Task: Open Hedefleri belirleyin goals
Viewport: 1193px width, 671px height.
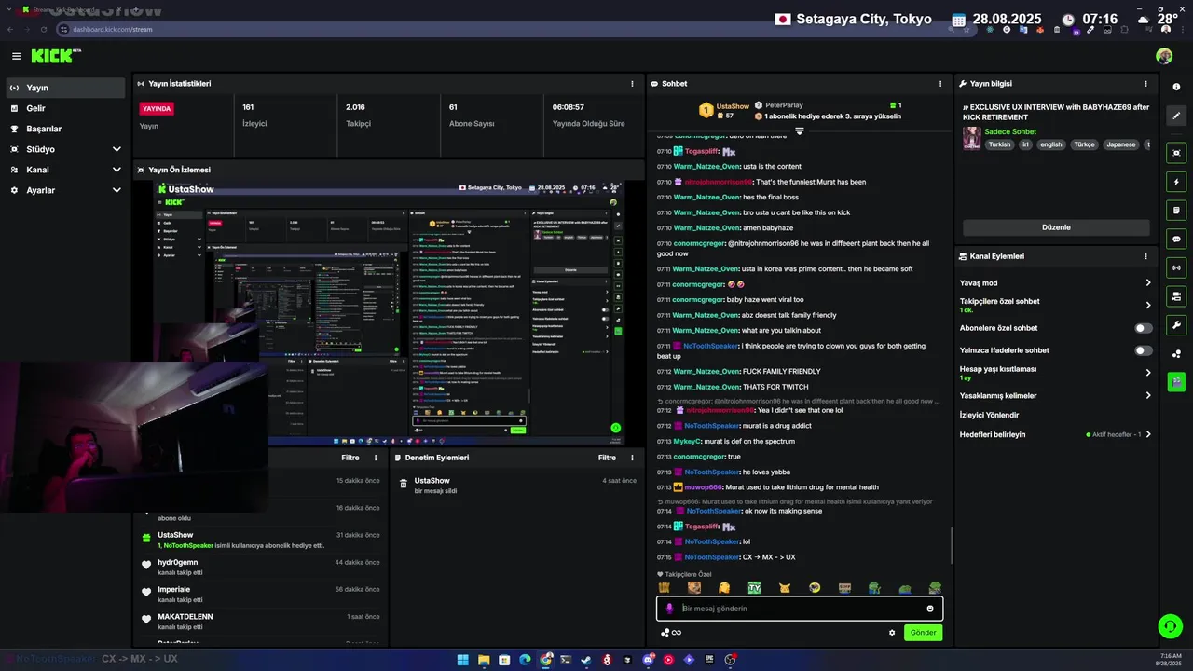Action: pos(1056,434)
